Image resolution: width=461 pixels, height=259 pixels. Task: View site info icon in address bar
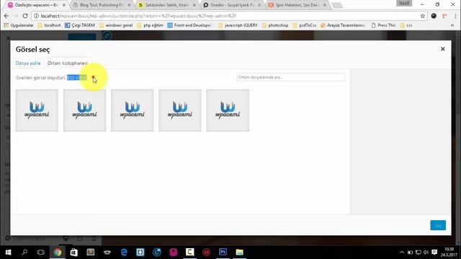(36, 16)
